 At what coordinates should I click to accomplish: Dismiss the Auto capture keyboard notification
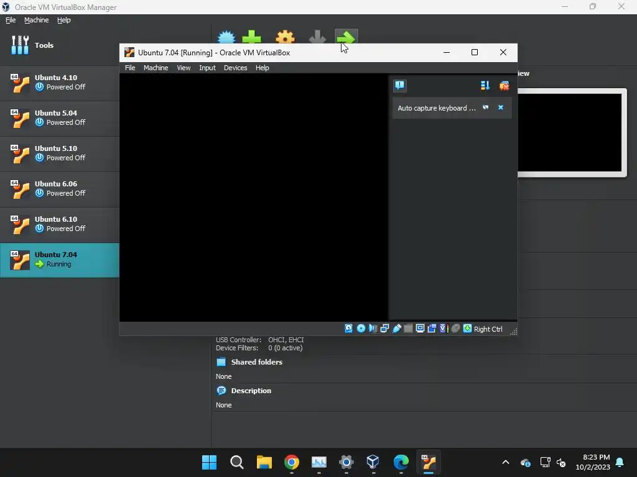(x=501, y=107)
